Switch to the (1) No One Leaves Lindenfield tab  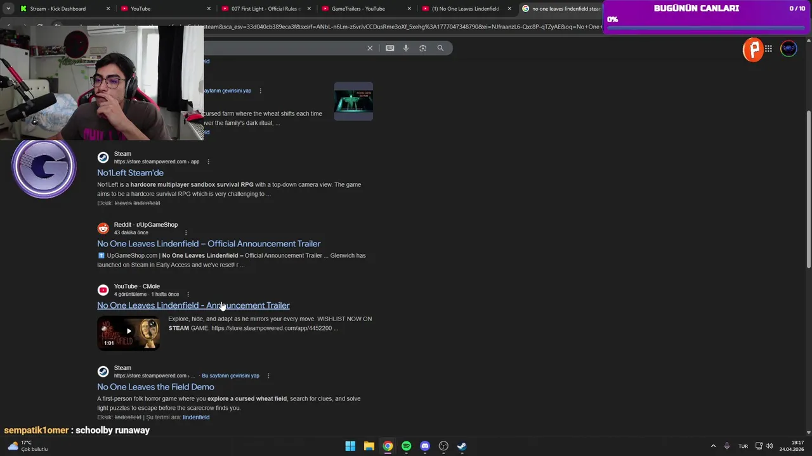(x=465, y=9)
